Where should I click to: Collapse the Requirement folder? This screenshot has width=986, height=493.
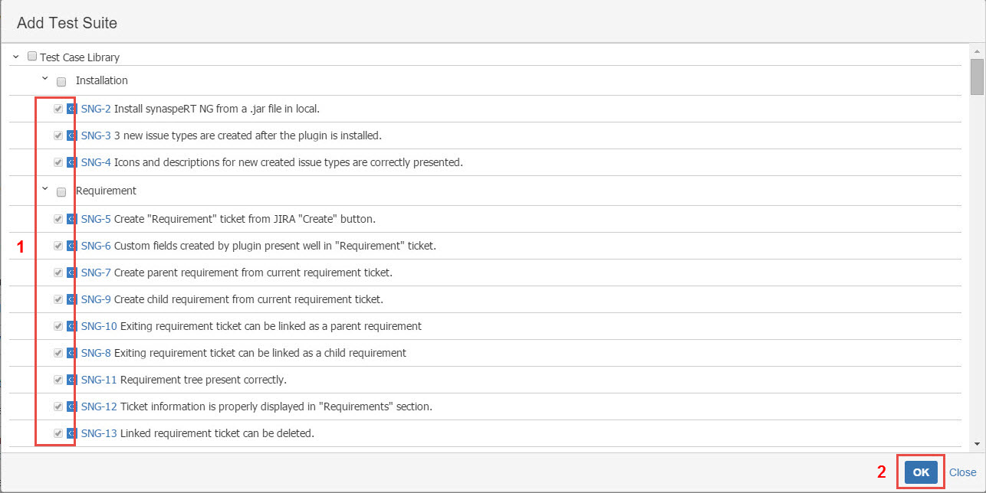point(44,188)
